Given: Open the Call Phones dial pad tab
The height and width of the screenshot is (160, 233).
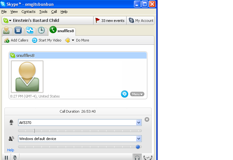Looking at the screenshot, I should (18, 31).
